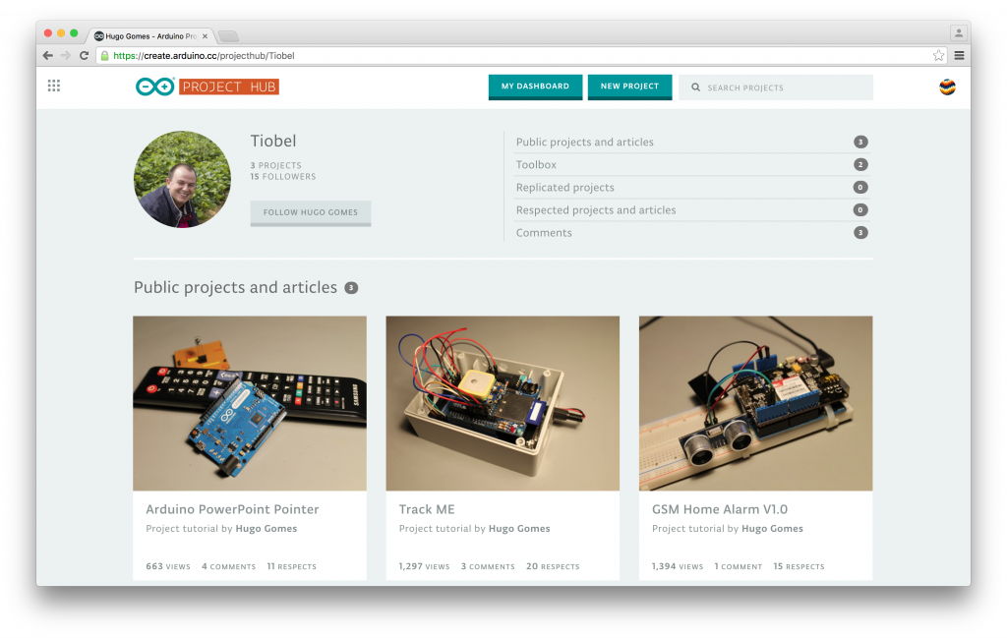Click Hugo Gomes author under Track ME

(519, 529)
